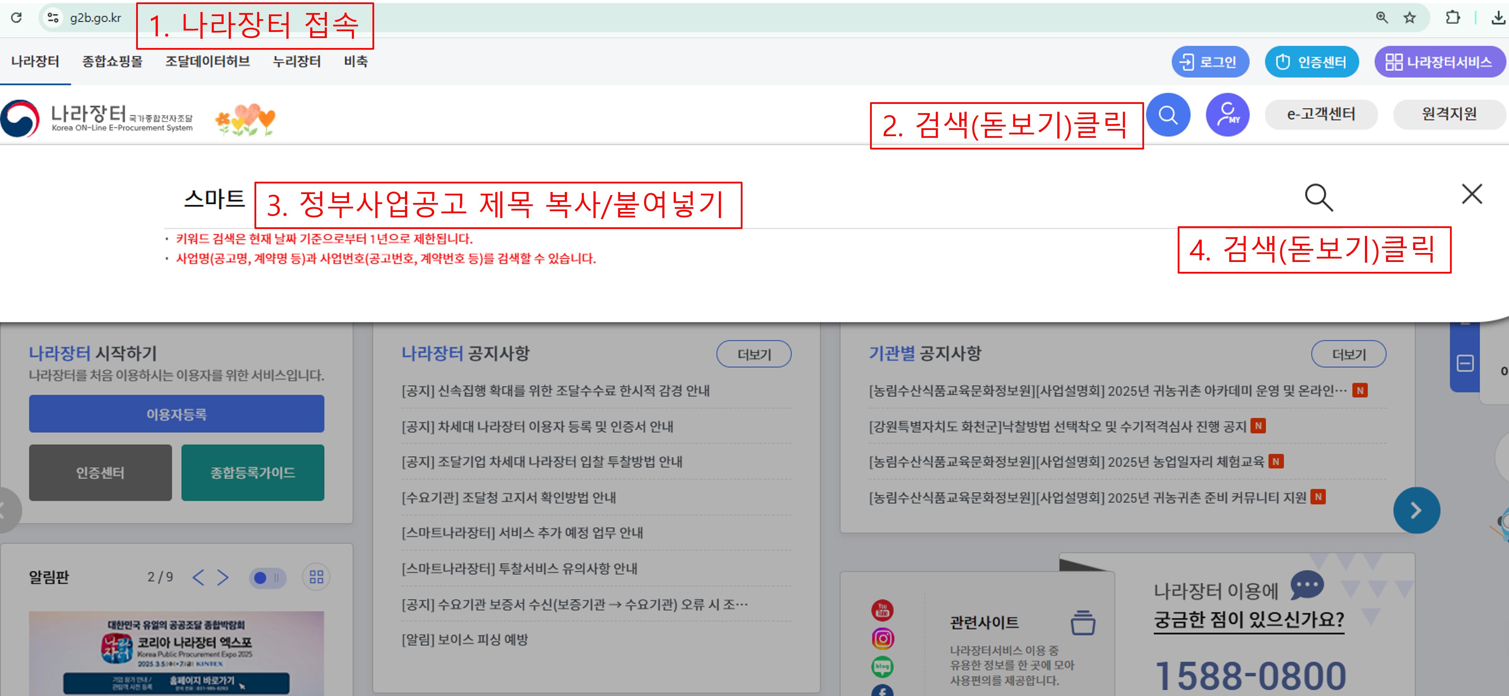This screenshot has height=696, width=1509.
Task: Select the 누리장터 top tab
Action: pyautogui.click(x=296, y=61)
